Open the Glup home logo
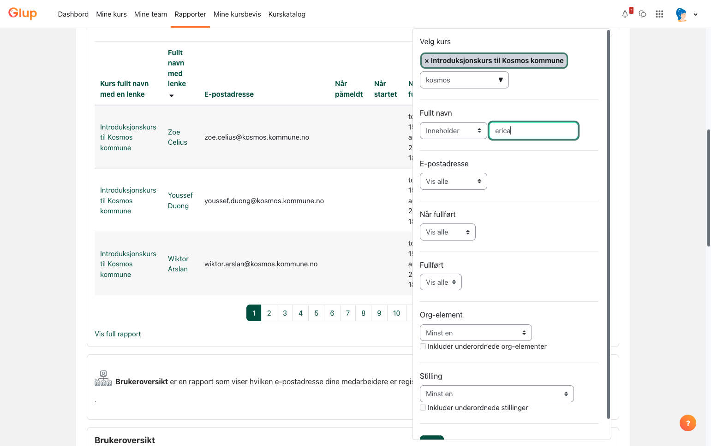Image resolution: width=711 pixels, height=446 pixels. [x=23, y=13]
